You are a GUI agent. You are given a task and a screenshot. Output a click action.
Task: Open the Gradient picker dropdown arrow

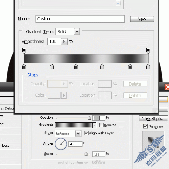pos(94,125)
